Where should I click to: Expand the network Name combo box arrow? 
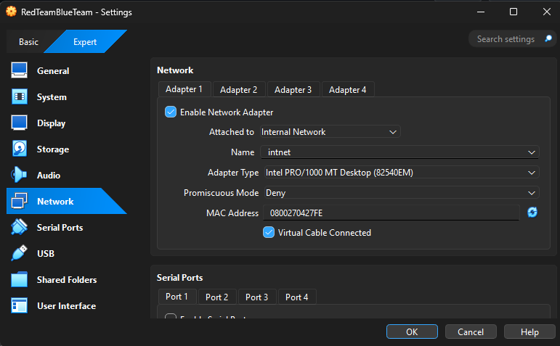click(x=532, y=152)
